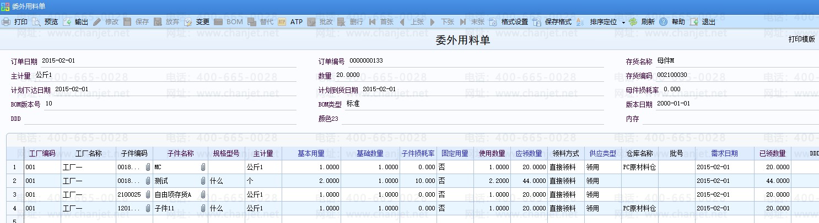Image resolution: width=819 pixels, height=223 pixels.
Task: Click the 需求日期 column header
Action: (724, 153)
